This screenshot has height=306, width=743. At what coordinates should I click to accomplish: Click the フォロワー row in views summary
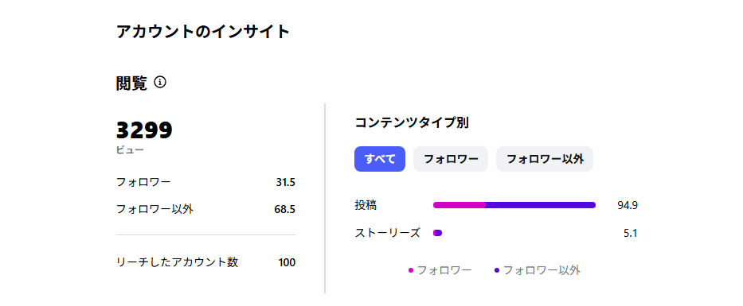pos(205,182)
